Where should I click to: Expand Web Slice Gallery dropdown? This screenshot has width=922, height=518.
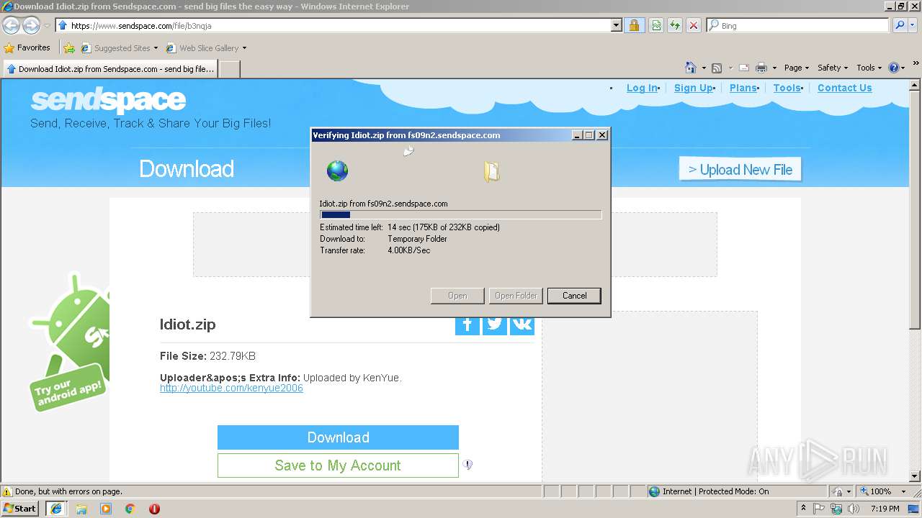point(244,48)
